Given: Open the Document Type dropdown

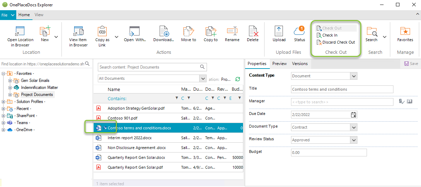Looking at the screenshot, I should click(x=354, y=128).
